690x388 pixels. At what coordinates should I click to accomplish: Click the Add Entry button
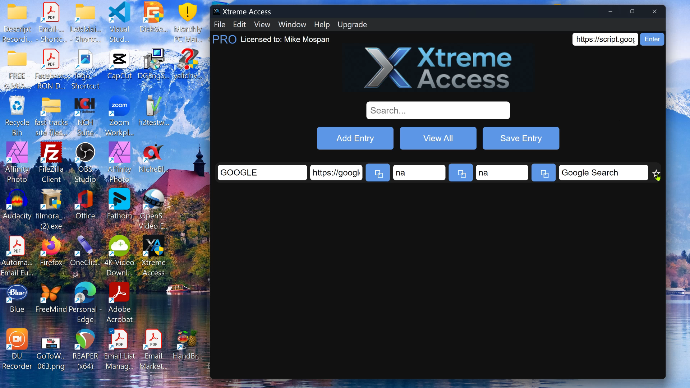coord(355,138)
